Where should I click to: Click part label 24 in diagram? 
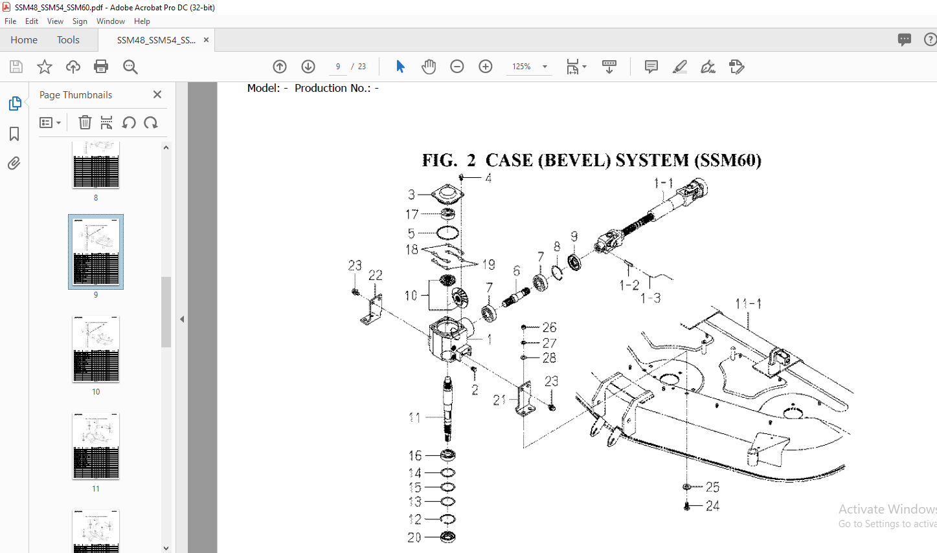click(712, 506)
